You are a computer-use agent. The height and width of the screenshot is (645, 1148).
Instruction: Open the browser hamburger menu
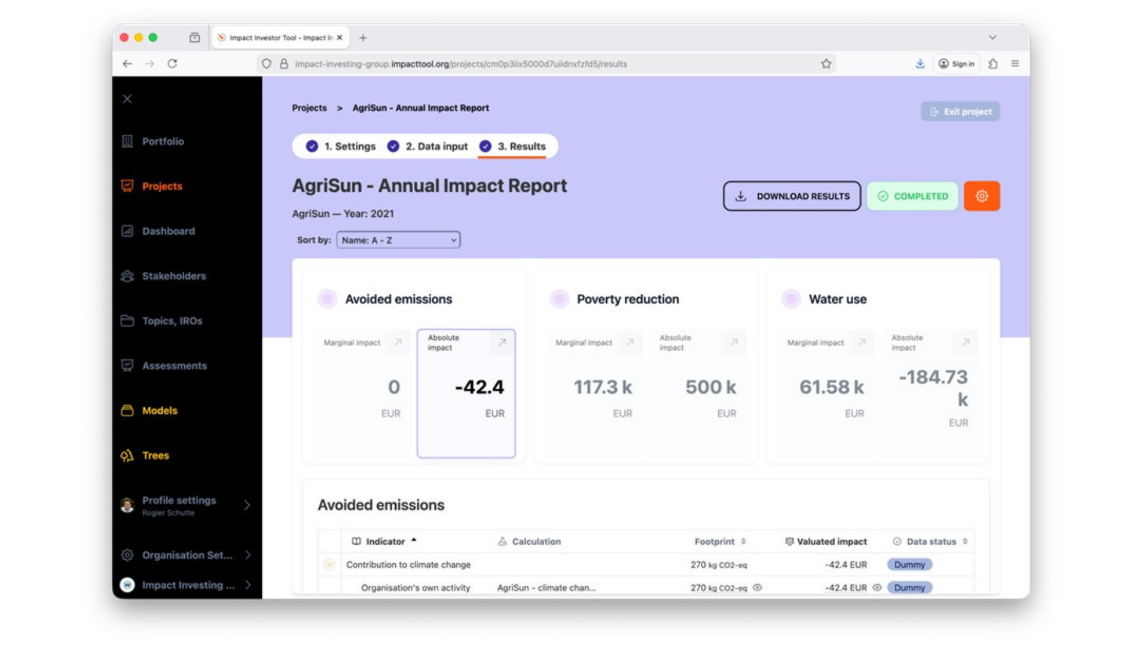tap(1015, 64)
